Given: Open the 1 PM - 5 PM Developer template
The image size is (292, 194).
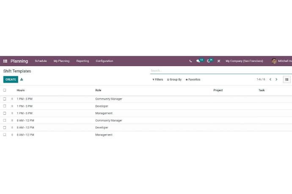Looking at the screenshot, I should [x=102, y=106].
